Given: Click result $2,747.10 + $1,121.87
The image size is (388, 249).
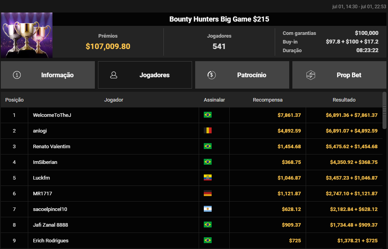Looking at the screenshot, I should (x=352, y=194).
